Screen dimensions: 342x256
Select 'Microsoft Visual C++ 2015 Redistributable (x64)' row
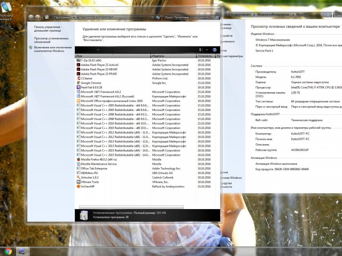(x=147, y=151)
